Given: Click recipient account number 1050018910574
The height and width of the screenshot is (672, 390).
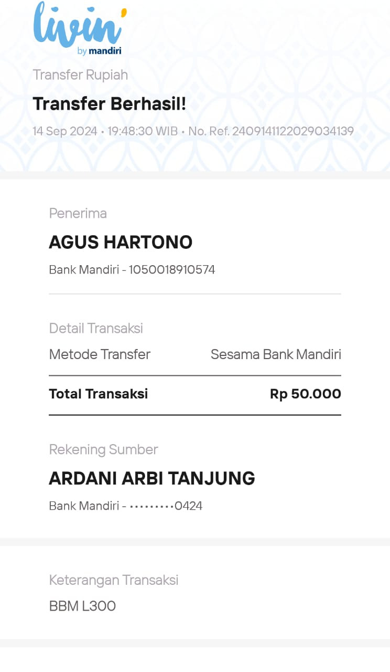Looking at the screenshot, I should pyautogui.click(x=172, y=270).
